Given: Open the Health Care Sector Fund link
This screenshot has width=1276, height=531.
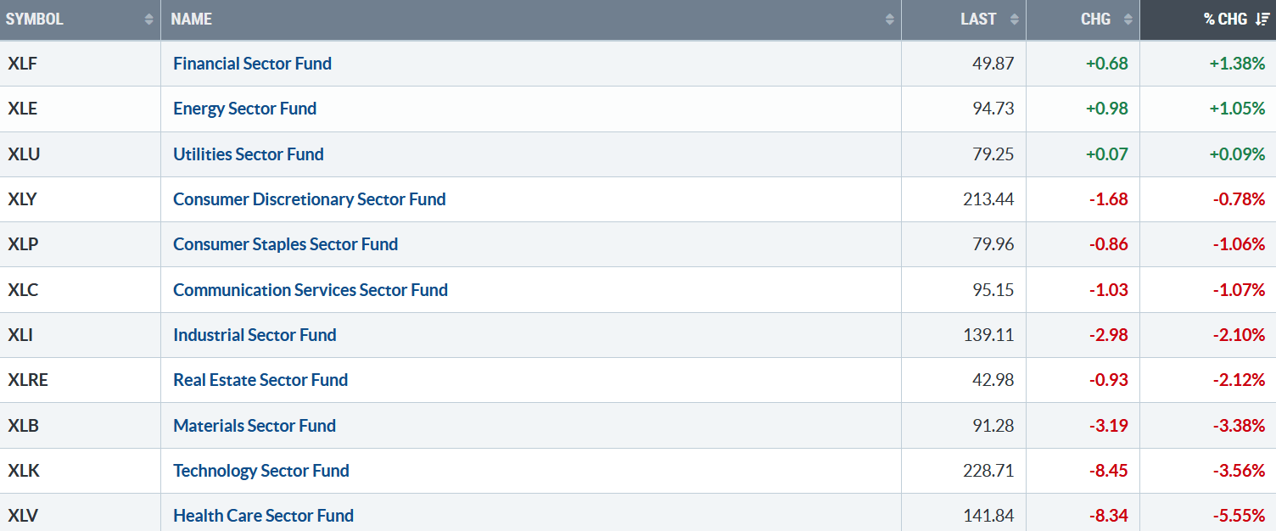Looking at the screenshot, I should (x=264, y=516).
